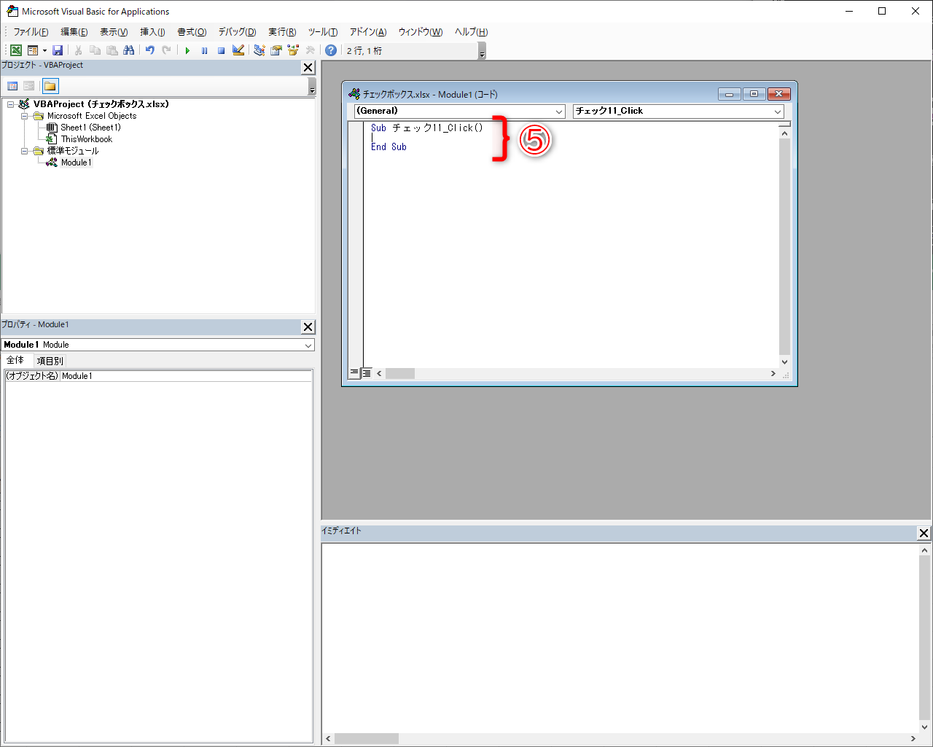Click the code window vertical scrollbar track
933x747 pixels.
click(784, 246)
